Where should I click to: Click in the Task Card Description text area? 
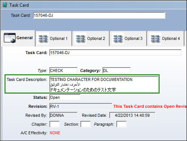[104, 84]
